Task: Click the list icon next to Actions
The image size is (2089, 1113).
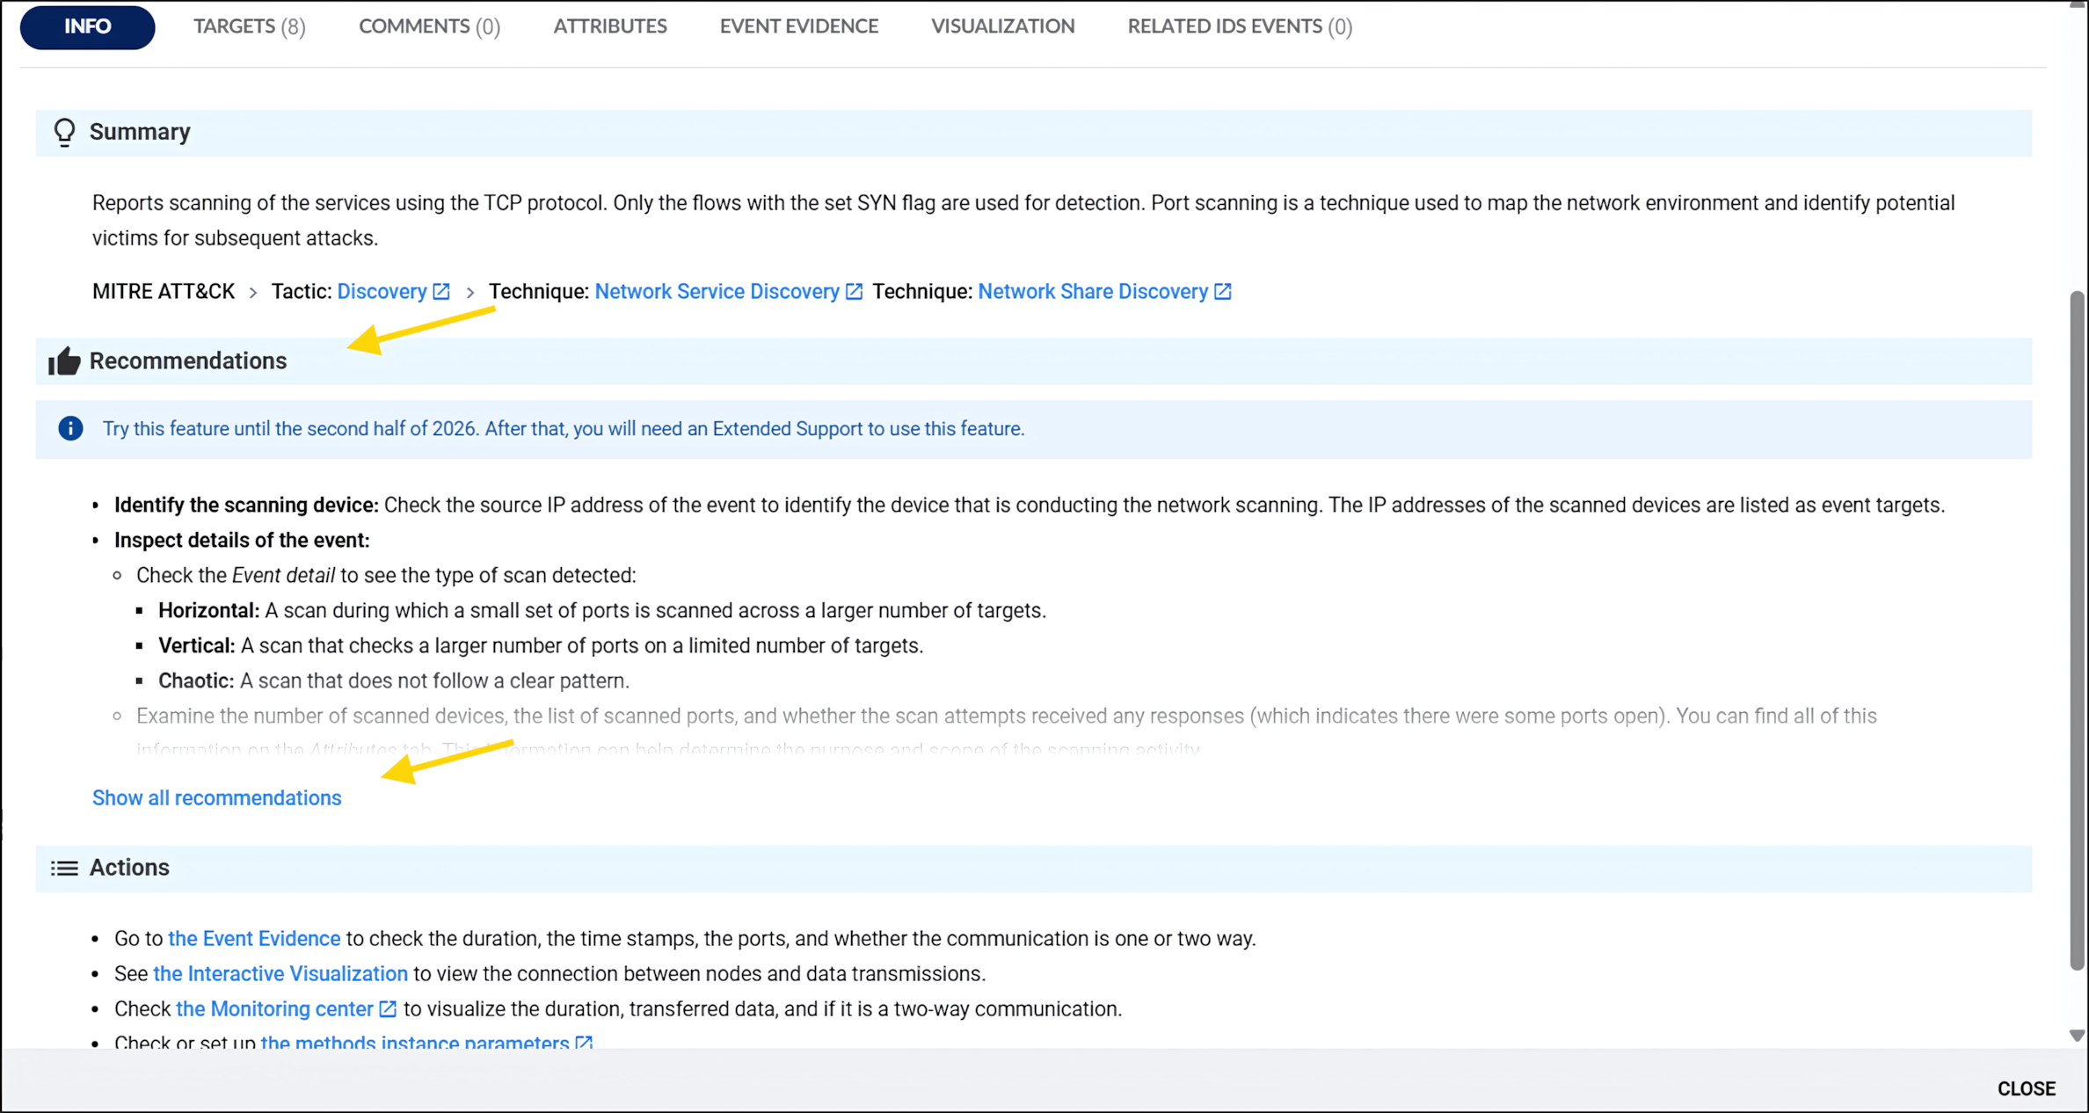Action: tap(64, 868)
